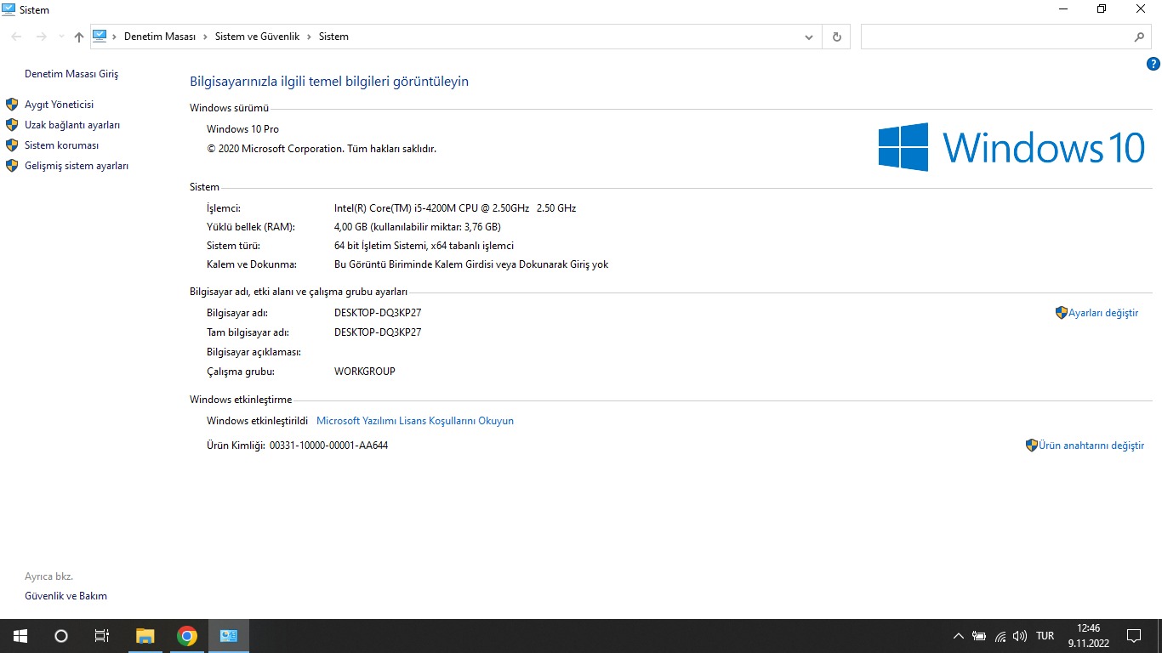This screenshot has width=1162, height=653.
Task: Open the address bar history dropdown
Action: [x=809, y=37]
